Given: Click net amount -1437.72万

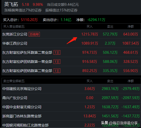Looking at the screenshot, I should coord(131,116).
